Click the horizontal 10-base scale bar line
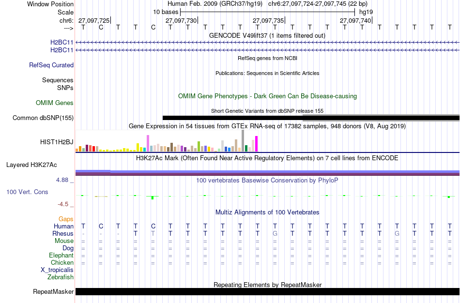This screenshot has height=303, width=460. (268, 12)
